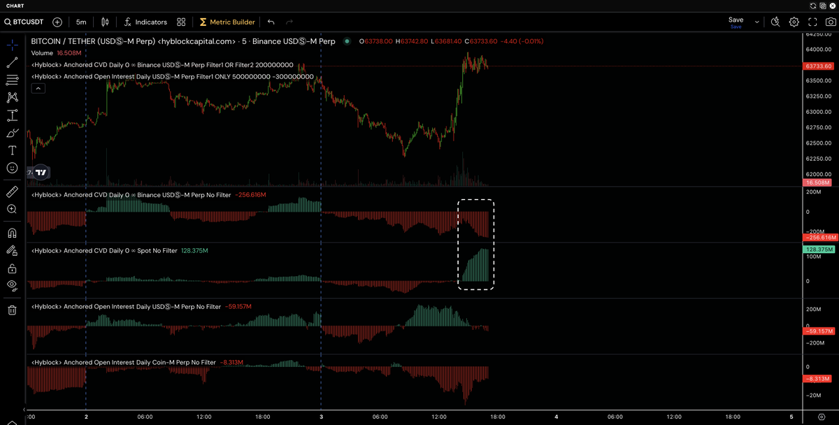Select Anchored Open Interest Filter1 ONLY legend

pyautogui.click(x=172, y=77)
